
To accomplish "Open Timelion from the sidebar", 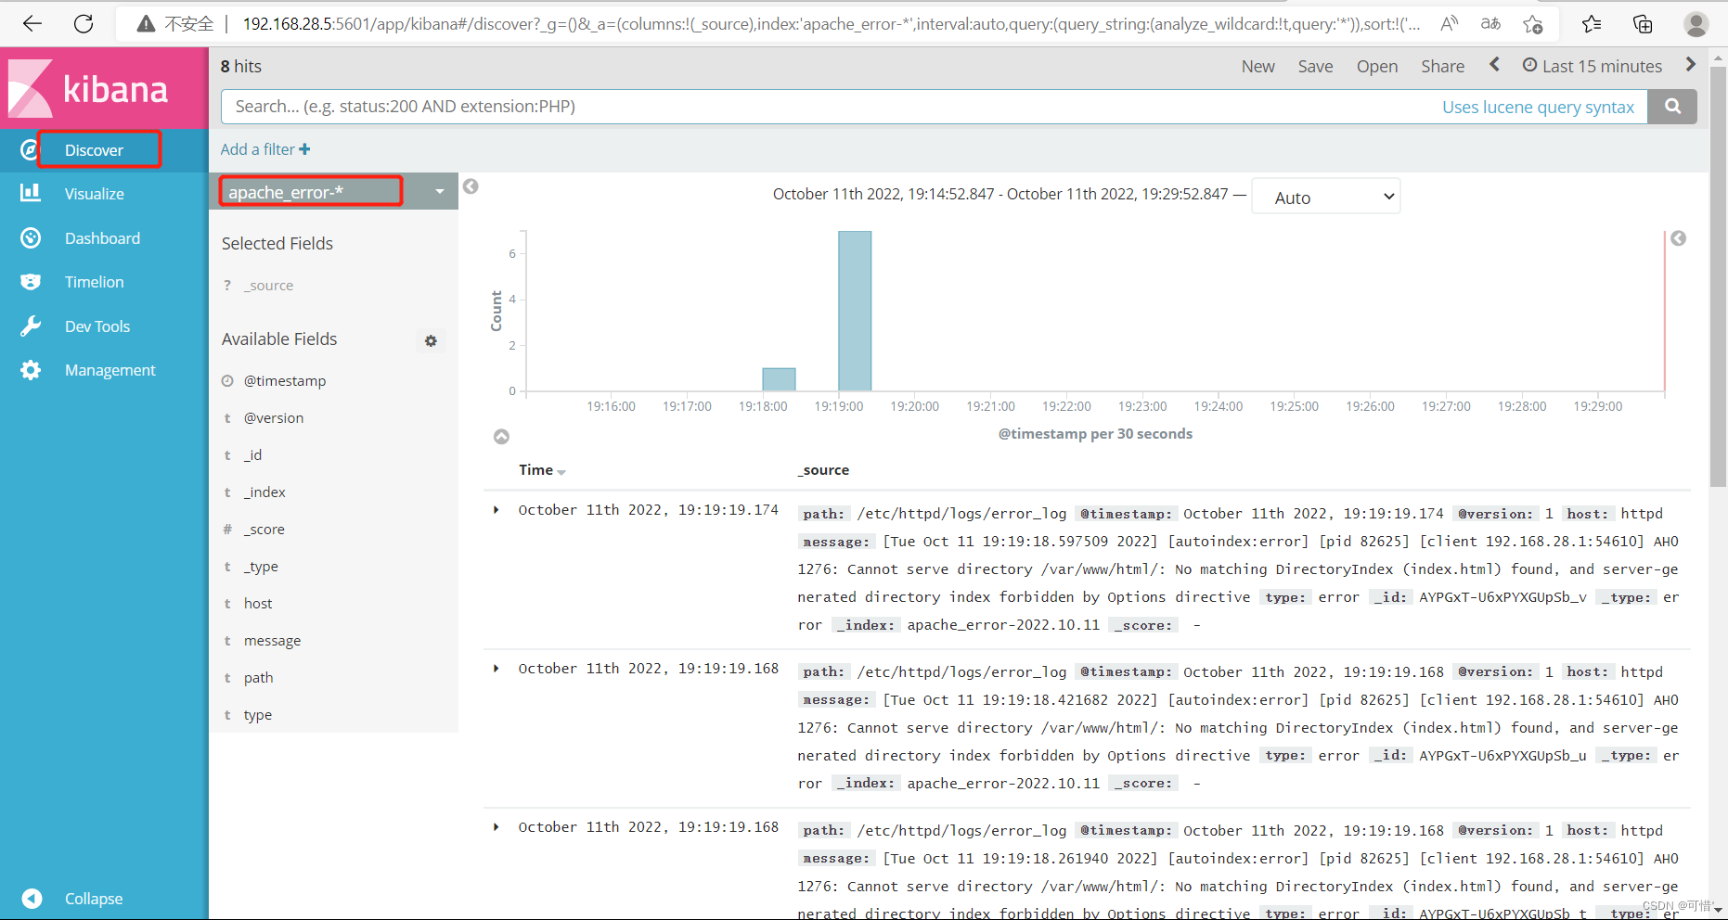I will tap(94, 282).
